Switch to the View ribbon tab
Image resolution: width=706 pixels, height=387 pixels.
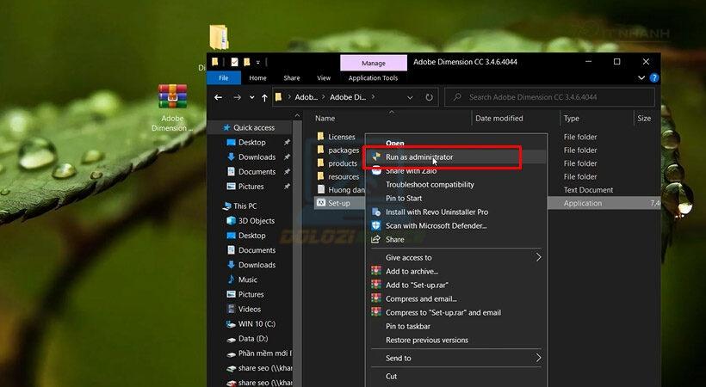pyautogui.click(x=322, y=77)
